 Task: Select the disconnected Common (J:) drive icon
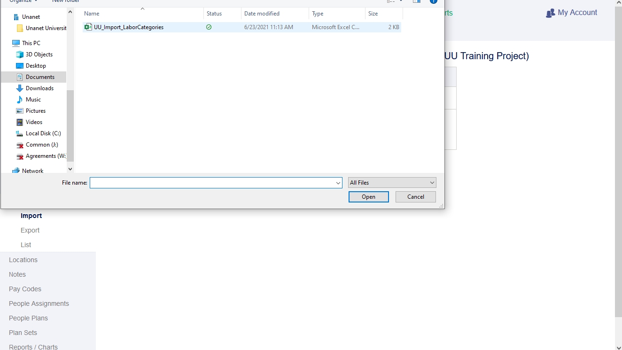click(x=20, y=145)
